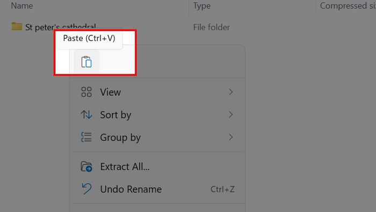Select Group by in the context menu
Viewport: 376px width, 212px height.
[x=158, y=137]
